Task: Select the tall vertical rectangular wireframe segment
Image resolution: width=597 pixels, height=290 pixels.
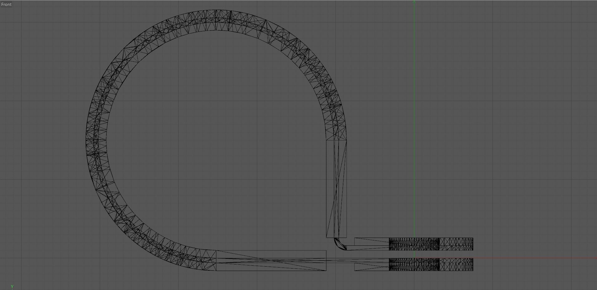Action: (x=336, y=189)
